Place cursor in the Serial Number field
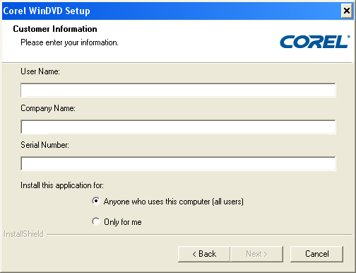The width and height of the screenshot is (356, 273). [178, 163]
